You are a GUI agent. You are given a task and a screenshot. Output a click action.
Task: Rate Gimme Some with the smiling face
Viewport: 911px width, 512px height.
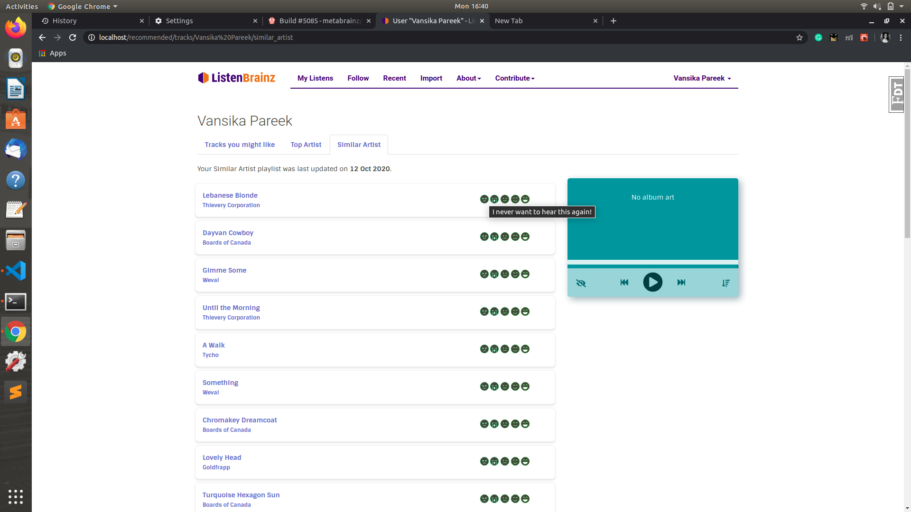pos(515,274)
